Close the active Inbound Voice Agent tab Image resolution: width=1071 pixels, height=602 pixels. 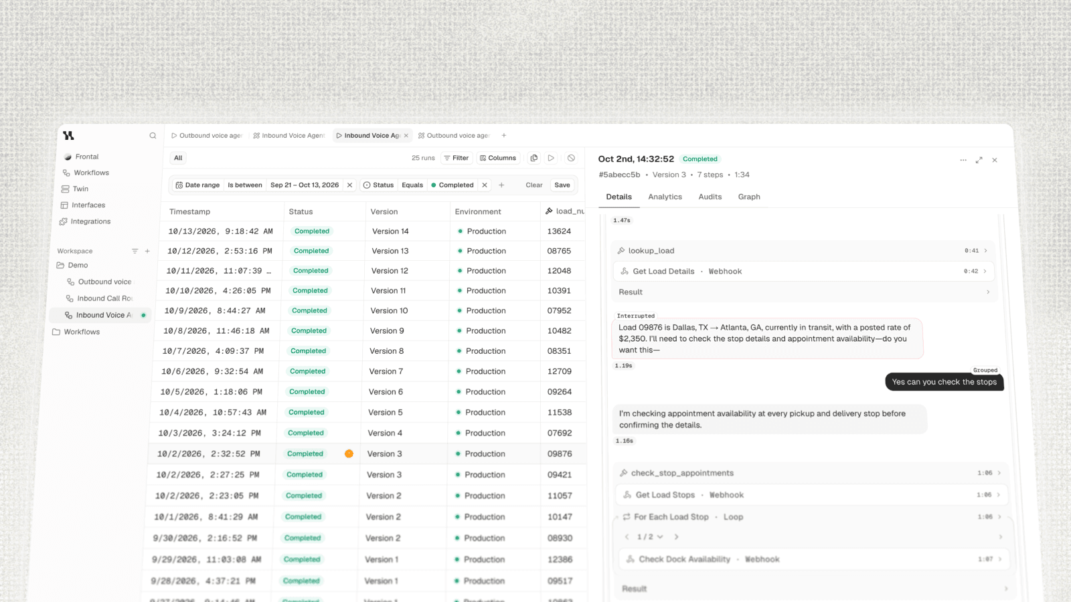406,136
